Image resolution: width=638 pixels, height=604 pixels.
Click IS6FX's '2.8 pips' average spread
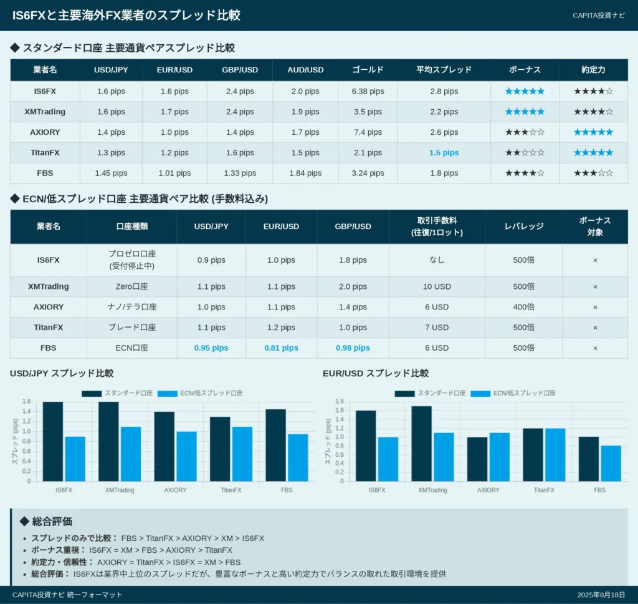click(444, 91)
